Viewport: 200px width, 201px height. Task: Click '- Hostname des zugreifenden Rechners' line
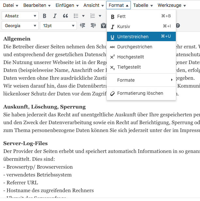[48, 191]
